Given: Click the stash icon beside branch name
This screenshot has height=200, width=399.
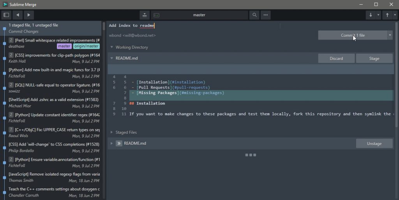Looking at the screenshot, I should (145, 15).
